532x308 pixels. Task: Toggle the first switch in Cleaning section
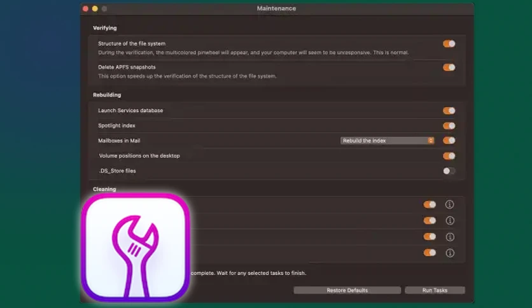(x=430, y=204)
